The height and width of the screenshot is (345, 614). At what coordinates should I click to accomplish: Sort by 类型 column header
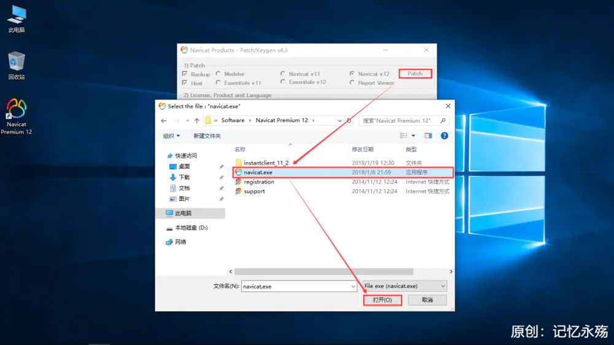click(x=411, y=149)
